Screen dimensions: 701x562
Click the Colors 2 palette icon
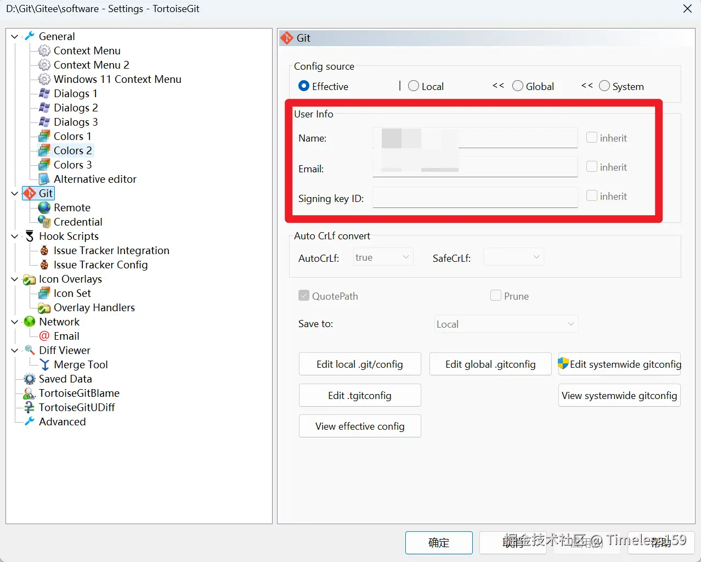coord(44,150)
